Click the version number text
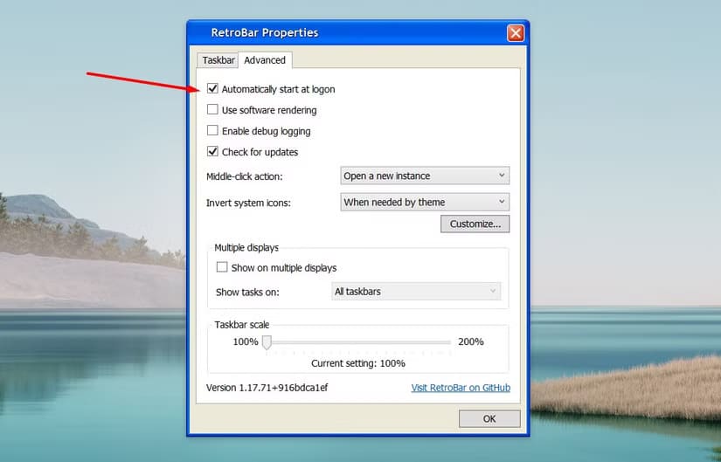The width and height of the screenshot is (721, 462). click(267, 388)
